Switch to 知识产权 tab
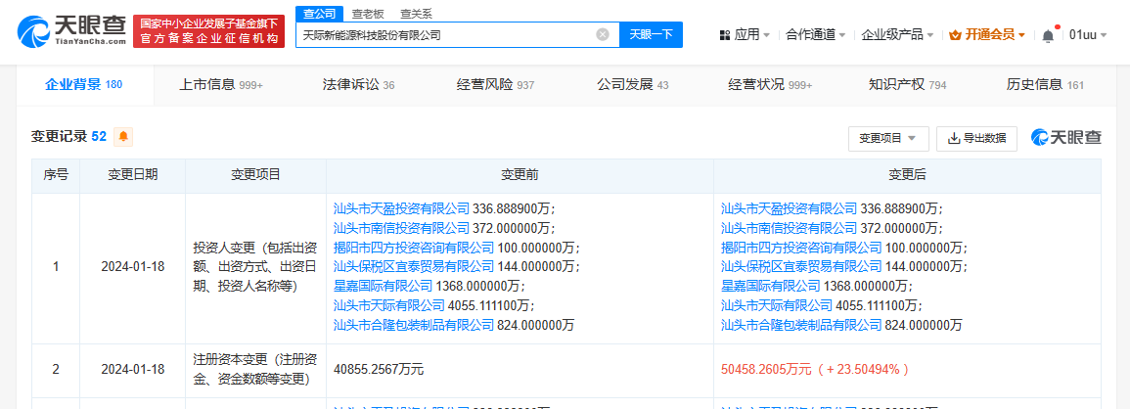1130x409 pixels. (907, 85)
